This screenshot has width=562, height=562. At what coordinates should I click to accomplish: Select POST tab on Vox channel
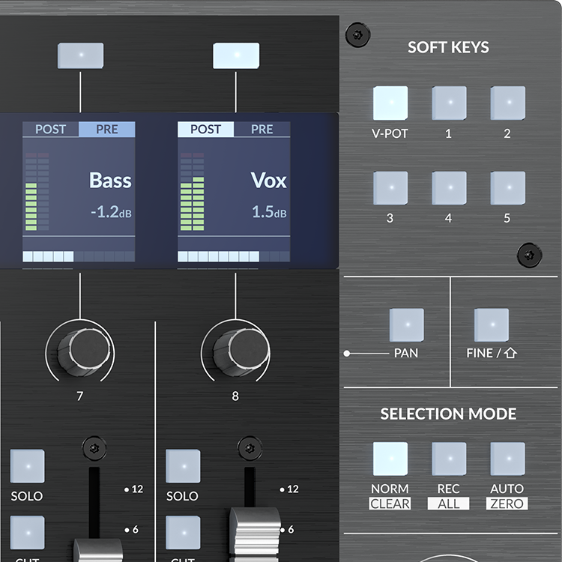click(x=205, y=130)
